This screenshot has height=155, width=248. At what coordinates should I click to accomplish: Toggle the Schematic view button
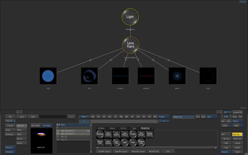click(10, 152)
